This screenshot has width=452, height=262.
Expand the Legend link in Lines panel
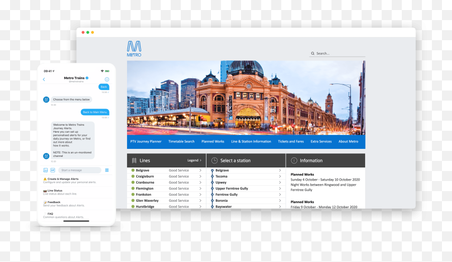tap(194, 160)
